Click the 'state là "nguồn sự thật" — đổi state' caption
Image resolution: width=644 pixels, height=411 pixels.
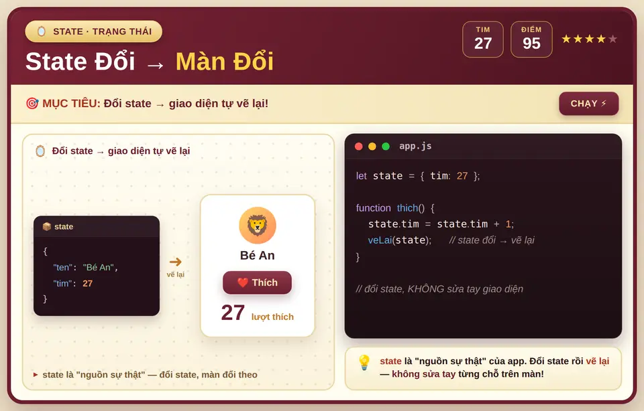(150, 375)
